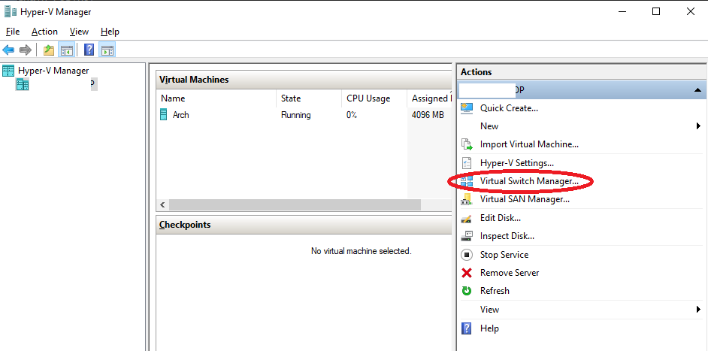Click the green Refresh icon
This screenshot has height=351, width=708.
467,291
